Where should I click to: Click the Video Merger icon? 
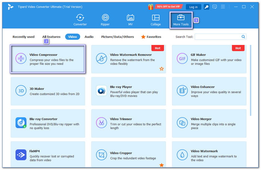(182, 123)
